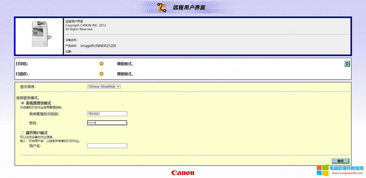Click the 密码 password input field
This screenshot has width=366, height=178.
(107, 123)
